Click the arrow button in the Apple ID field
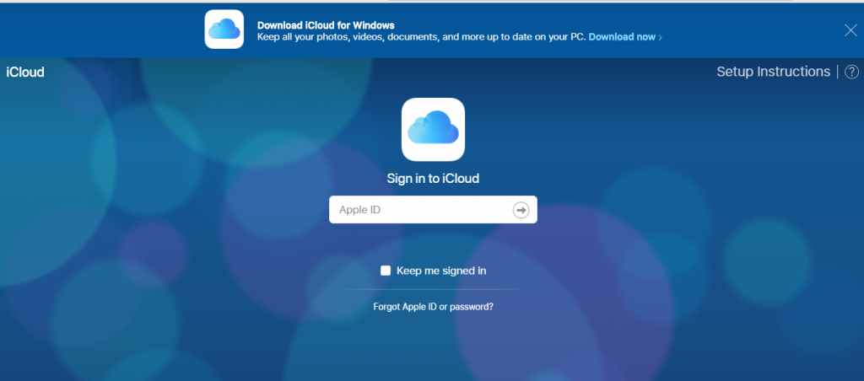Screen dimensions: 864x381 521,210
